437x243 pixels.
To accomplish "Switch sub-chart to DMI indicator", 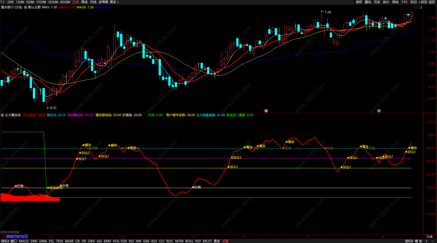I will [x=34, y=241].
